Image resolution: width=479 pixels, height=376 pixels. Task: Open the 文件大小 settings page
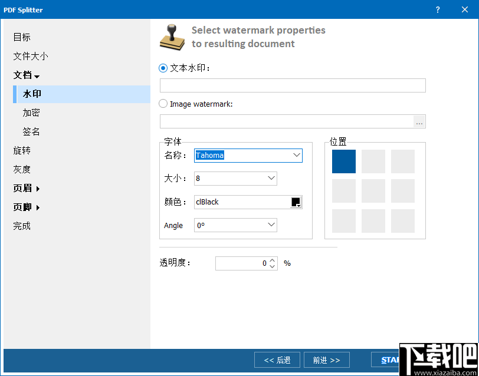pyautogui.click(x=29, y=56)
